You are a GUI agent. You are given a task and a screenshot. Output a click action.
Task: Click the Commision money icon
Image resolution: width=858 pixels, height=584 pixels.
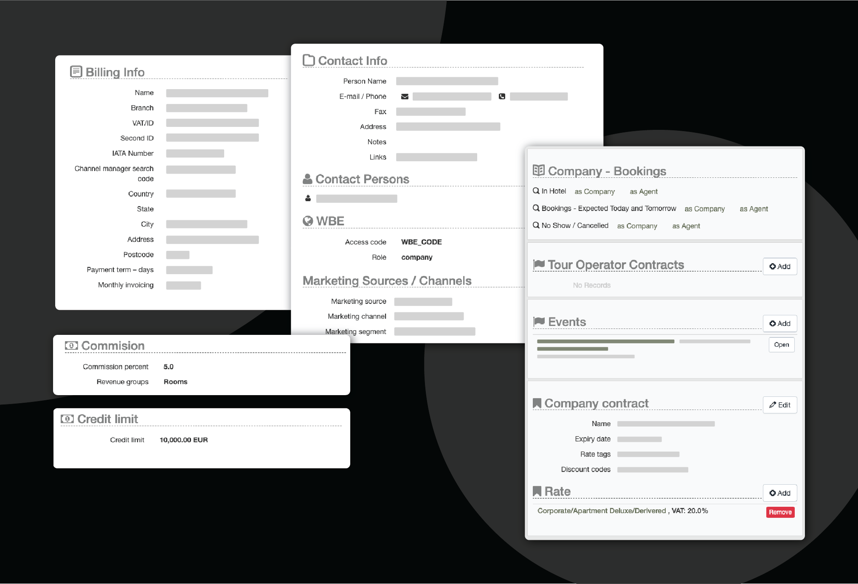(71, 345)
